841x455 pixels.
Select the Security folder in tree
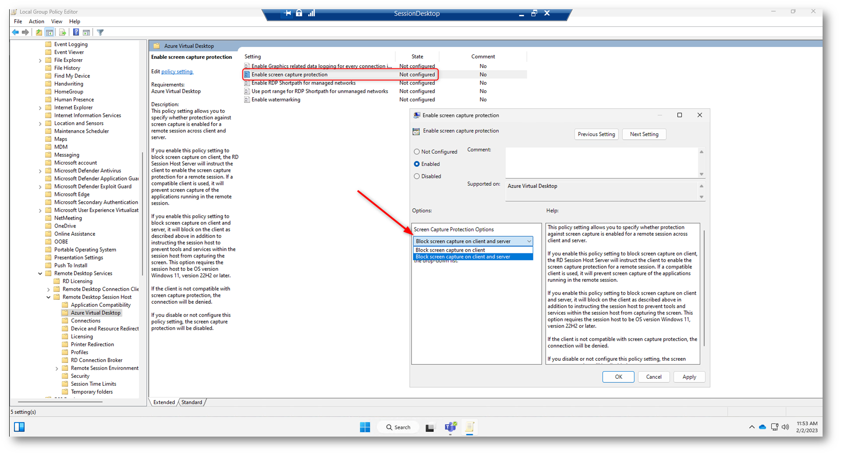tap(80, 376)
